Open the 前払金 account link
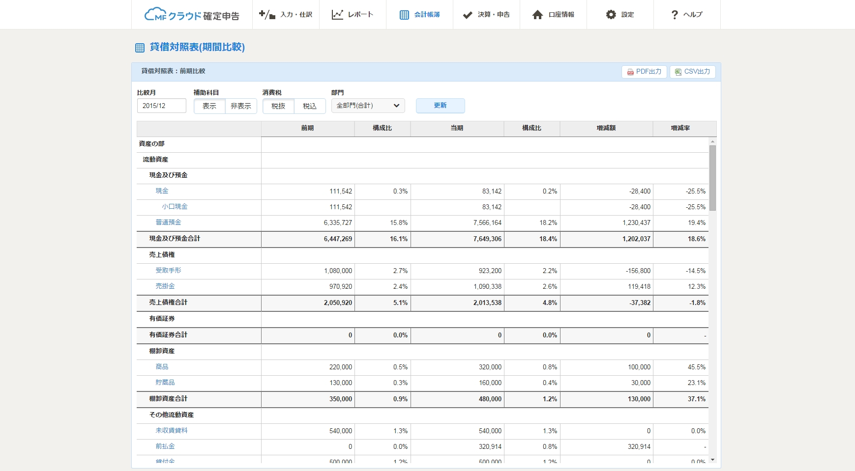Image resolution: width=855 pixels, height=471 pixels. pos(165,446)
